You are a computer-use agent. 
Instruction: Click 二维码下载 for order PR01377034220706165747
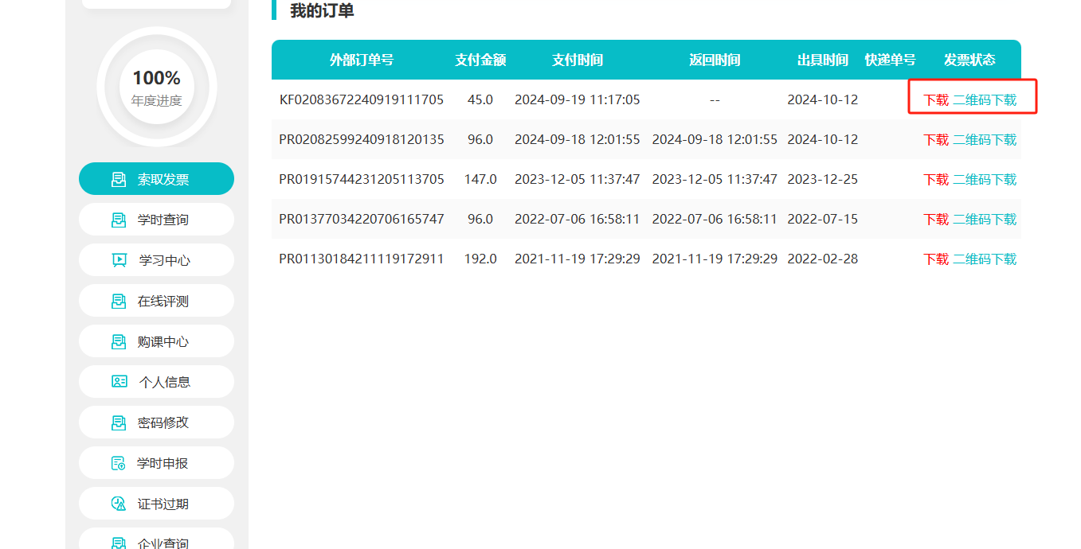(x=985, y=220)
